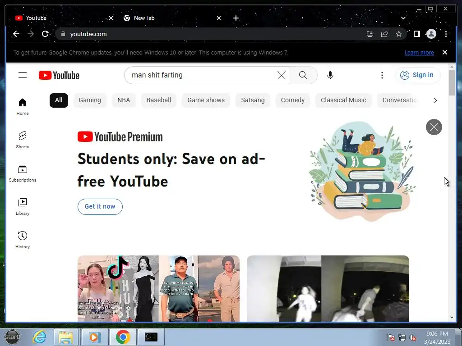Click the magnifier search button
462x346 pixels.
[303, 75]
